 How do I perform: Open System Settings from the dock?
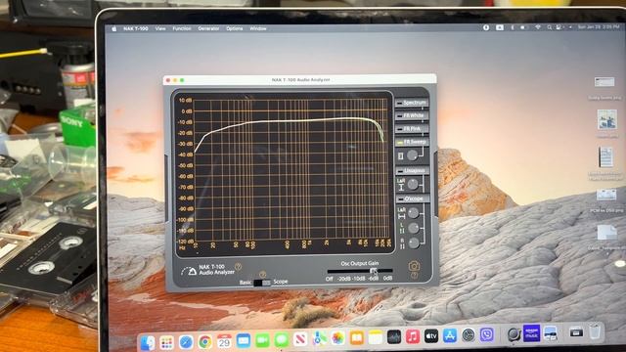click(x=469, y=334)
